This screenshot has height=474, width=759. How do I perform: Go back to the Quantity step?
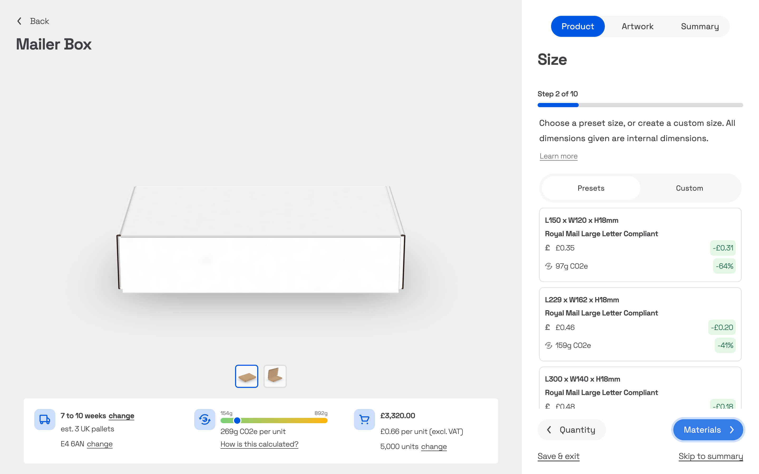pyautogui.click(x=571, y=429)
